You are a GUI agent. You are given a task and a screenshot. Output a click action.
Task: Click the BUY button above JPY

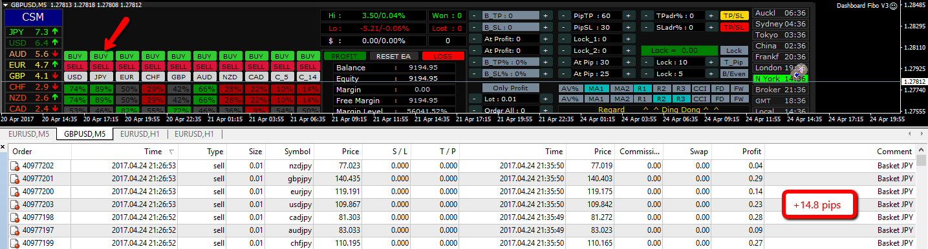coord(101,57)
